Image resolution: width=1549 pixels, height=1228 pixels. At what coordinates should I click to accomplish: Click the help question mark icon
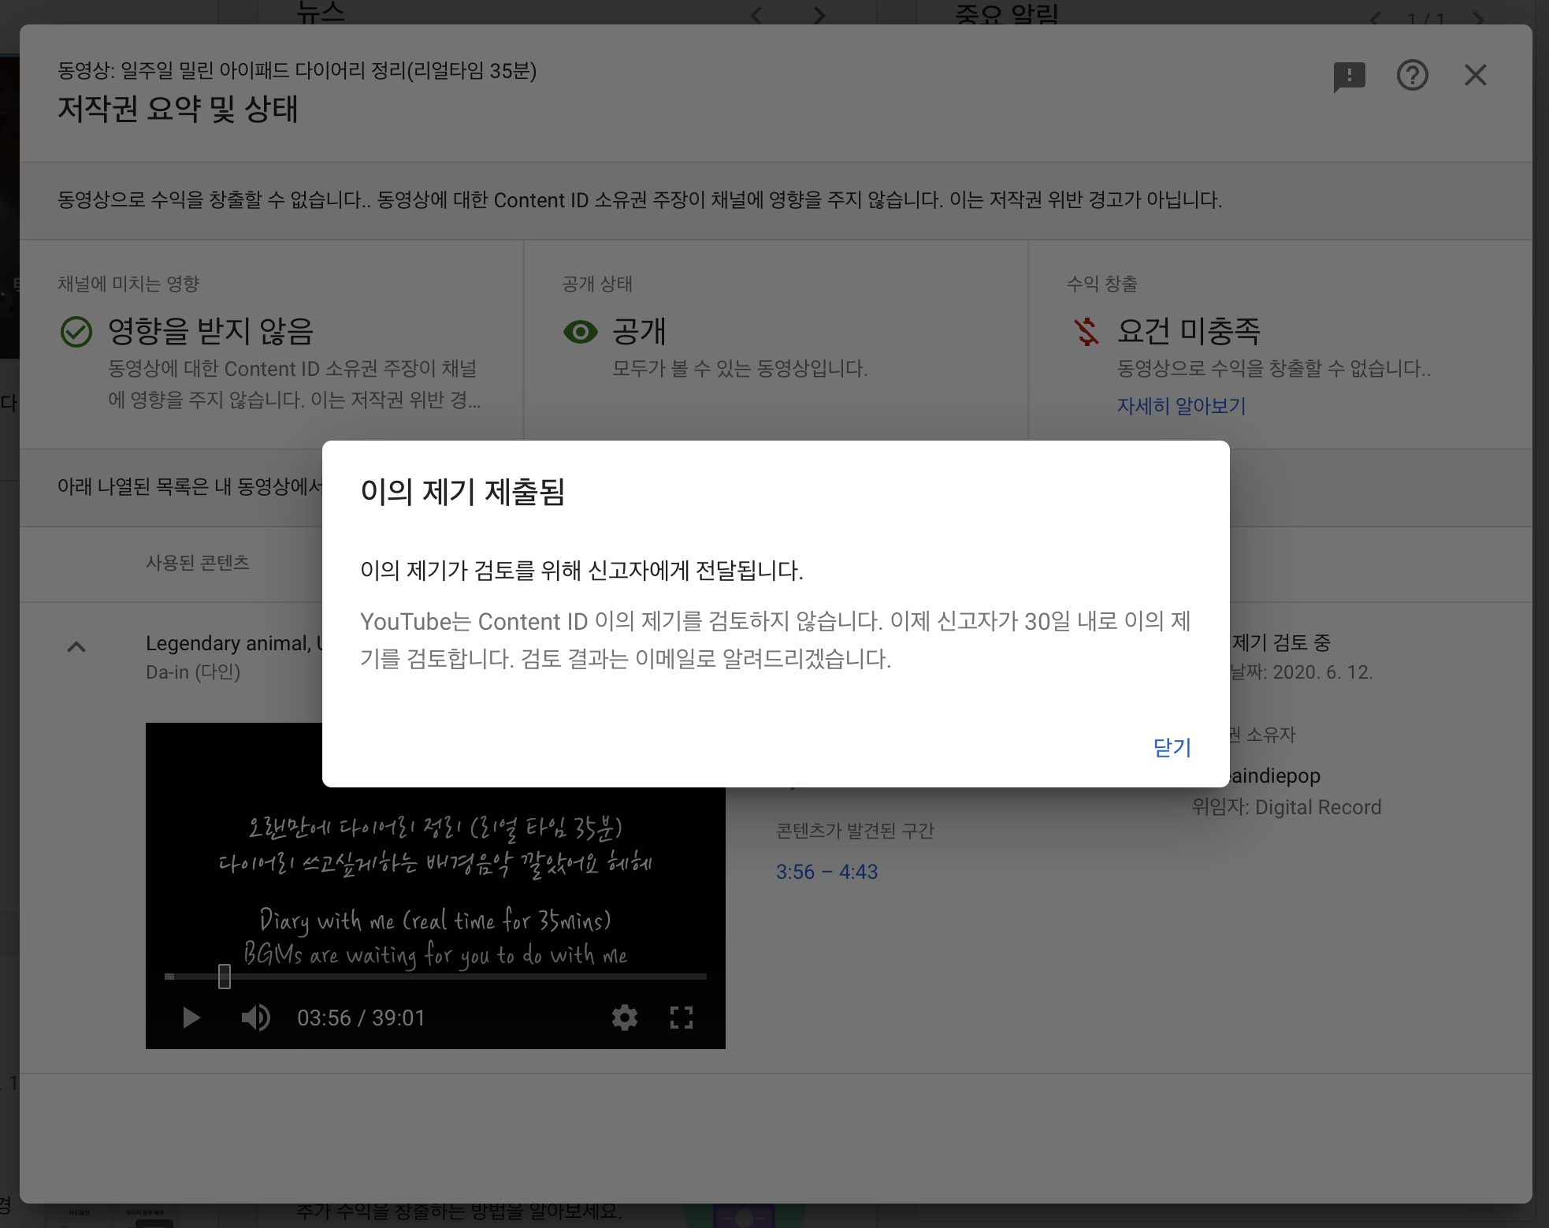click(1412, 76)
